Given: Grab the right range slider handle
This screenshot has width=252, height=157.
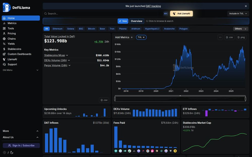Looking at the screenshot, I should tap(245, 99).
